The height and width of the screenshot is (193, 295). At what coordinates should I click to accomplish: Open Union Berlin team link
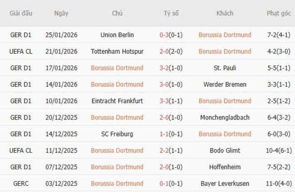click(117, 35)
